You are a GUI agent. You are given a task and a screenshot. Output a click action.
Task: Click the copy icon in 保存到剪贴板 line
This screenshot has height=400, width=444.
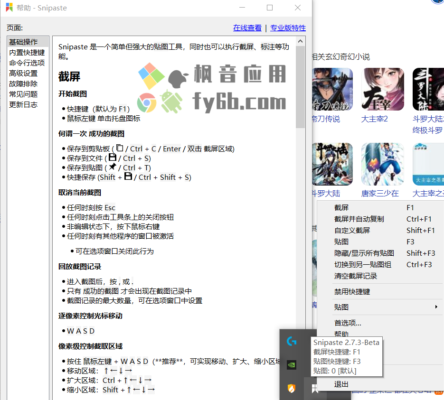[120, 148]
